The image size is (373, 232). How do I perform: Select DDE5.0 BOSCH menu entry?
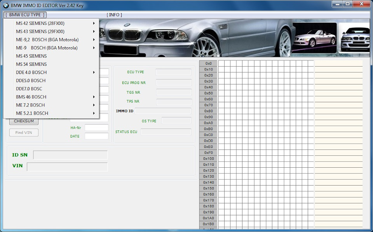pos(31,81)
